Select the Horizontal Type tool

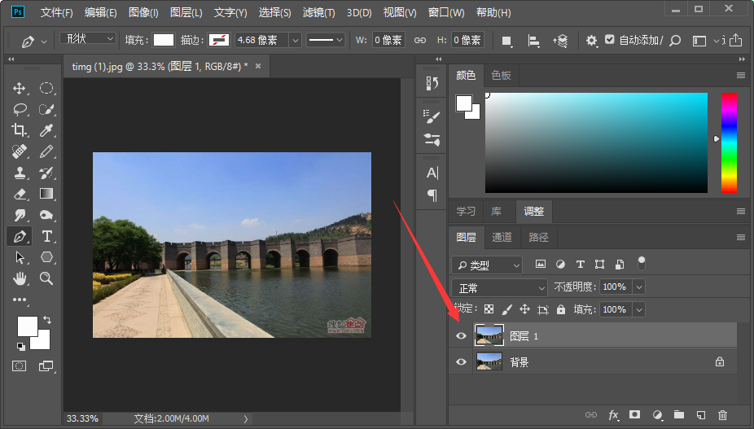point(47,236)
